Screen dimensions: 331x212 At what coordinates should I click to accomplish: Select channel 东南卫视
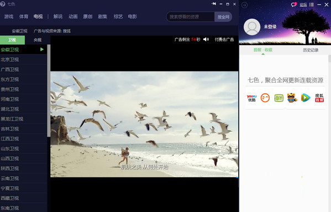23,208
